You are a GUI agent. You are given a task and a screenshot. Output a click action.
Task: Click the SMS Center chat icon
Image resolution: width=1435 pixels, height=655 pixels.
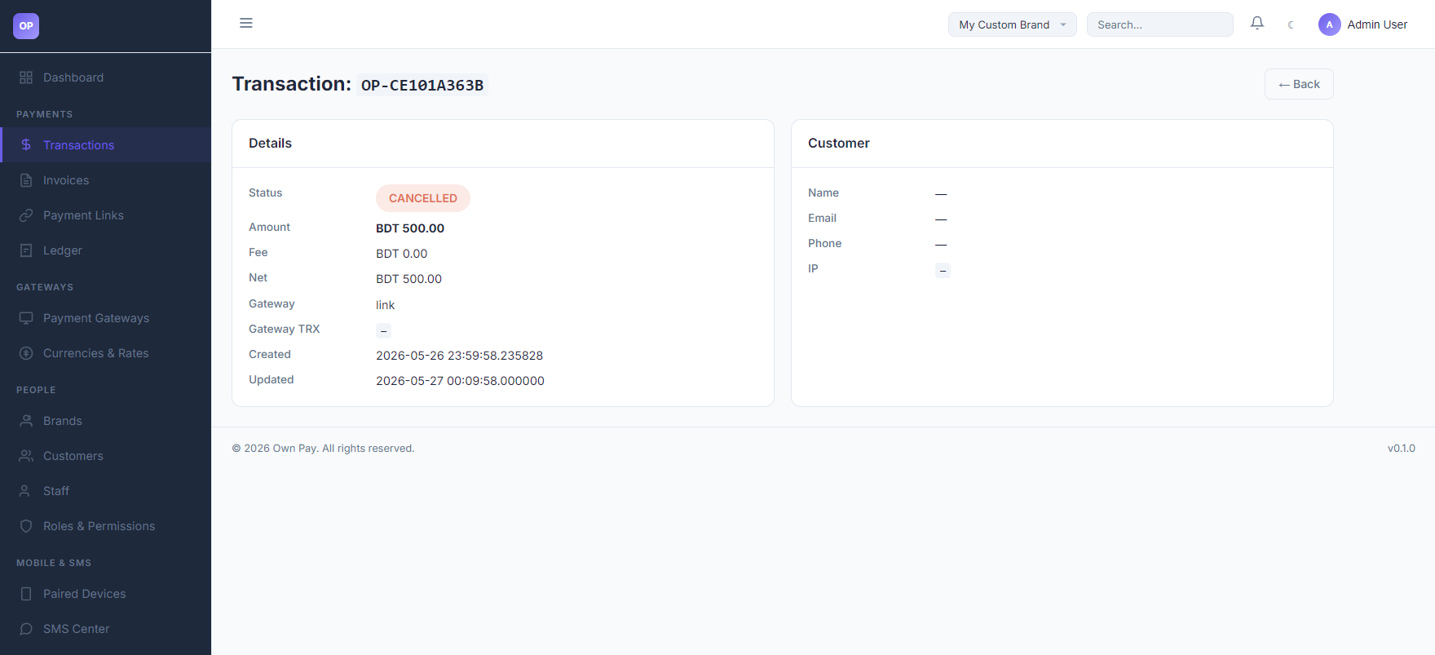click(x=26, y=629)
